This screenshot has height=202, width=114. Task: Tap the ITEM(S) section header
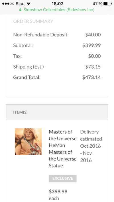57,112
